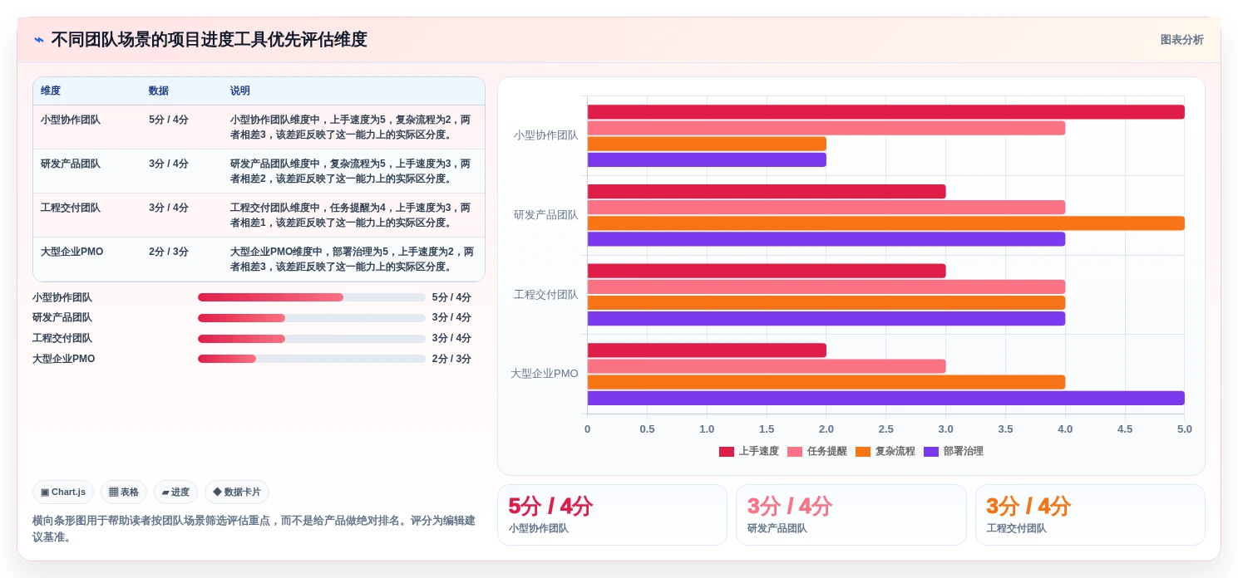1238x578 pixels.
Task: Click the lightning icon beside the title
Action: pyautogui.click(x=38, y=40)
